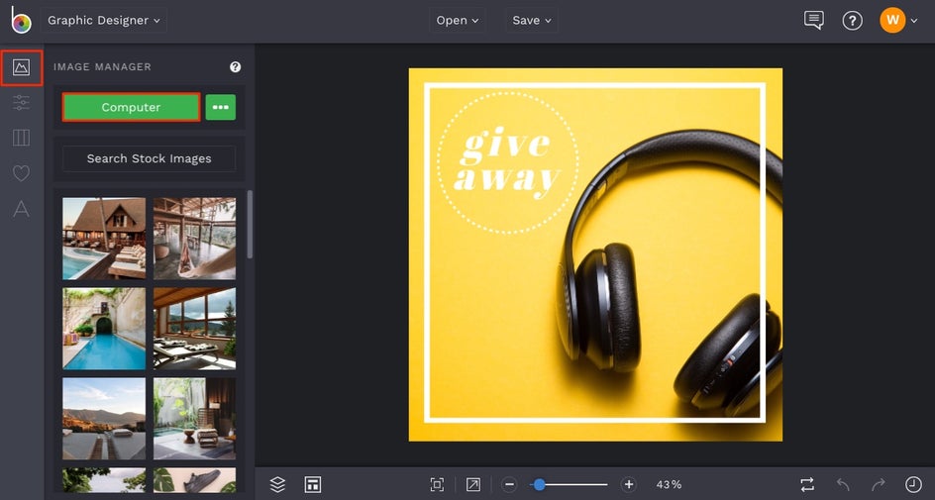The image size is (935, 500).
Task: Open the Layers panel icon
Action: click(x=277, y=484)
